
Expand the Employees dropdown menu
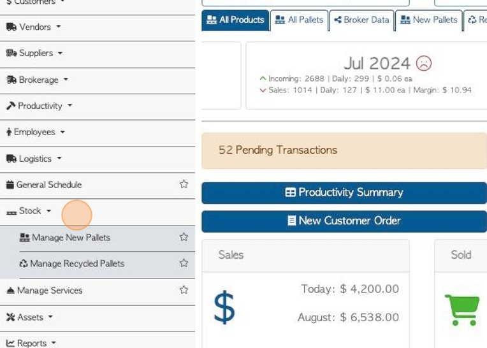pos(36,132)
